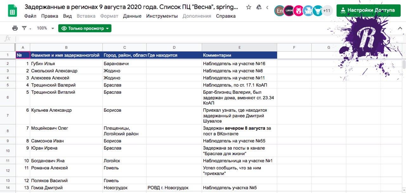Click the cell 'Смольский Александр'
The height and width of the screenshot is (193, 406).
coord(66,71)
